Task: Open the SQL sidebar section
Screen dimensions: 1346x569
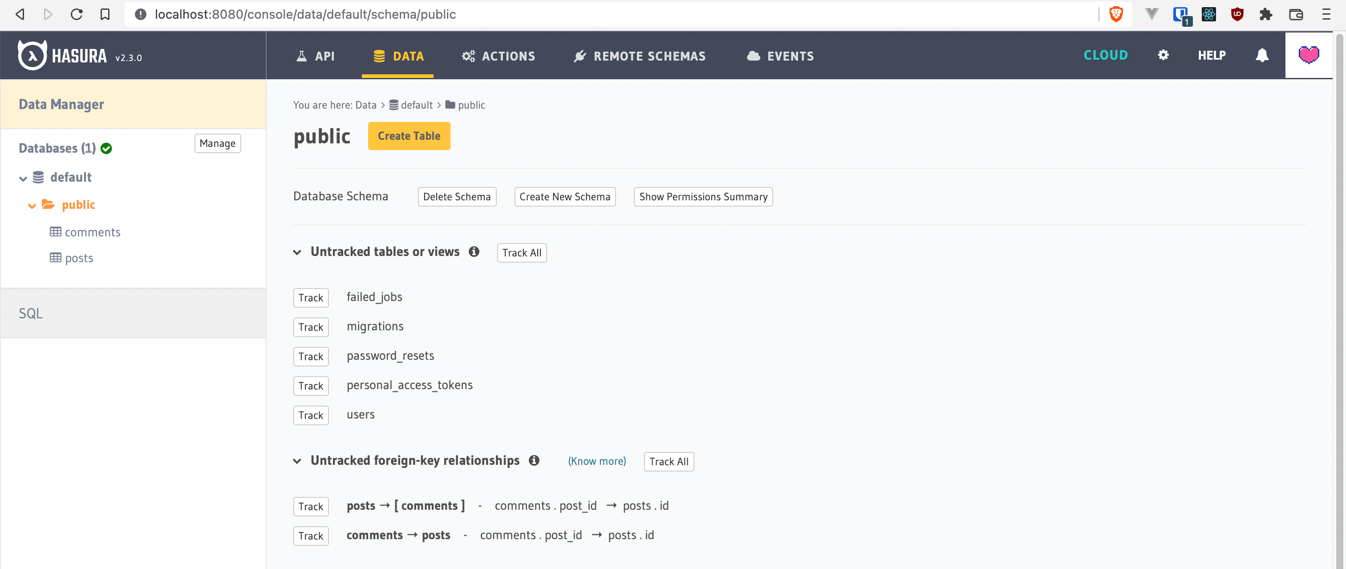Action: coord(31,313)
